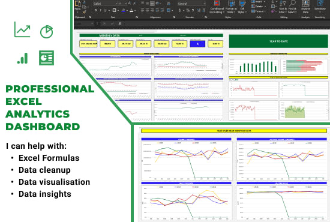Click the blue KPI box in monthly row
The image size is (330, 222).
click(197, 44)
